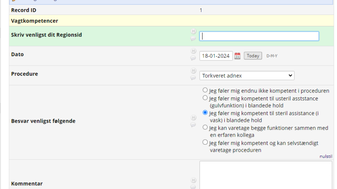
Task: Select 'kompetent til steril assistance' radio option
Action: (205, 112)
